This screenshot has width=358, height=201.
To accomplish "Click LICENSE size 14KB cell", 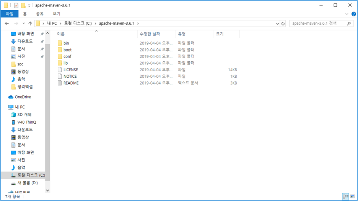I will (233, 70).
